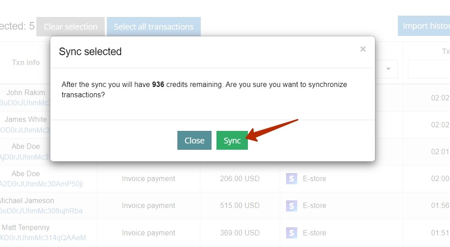This screenshot has width=450, height=247.
Task: Click the Clear selection button
Action: 71,26
